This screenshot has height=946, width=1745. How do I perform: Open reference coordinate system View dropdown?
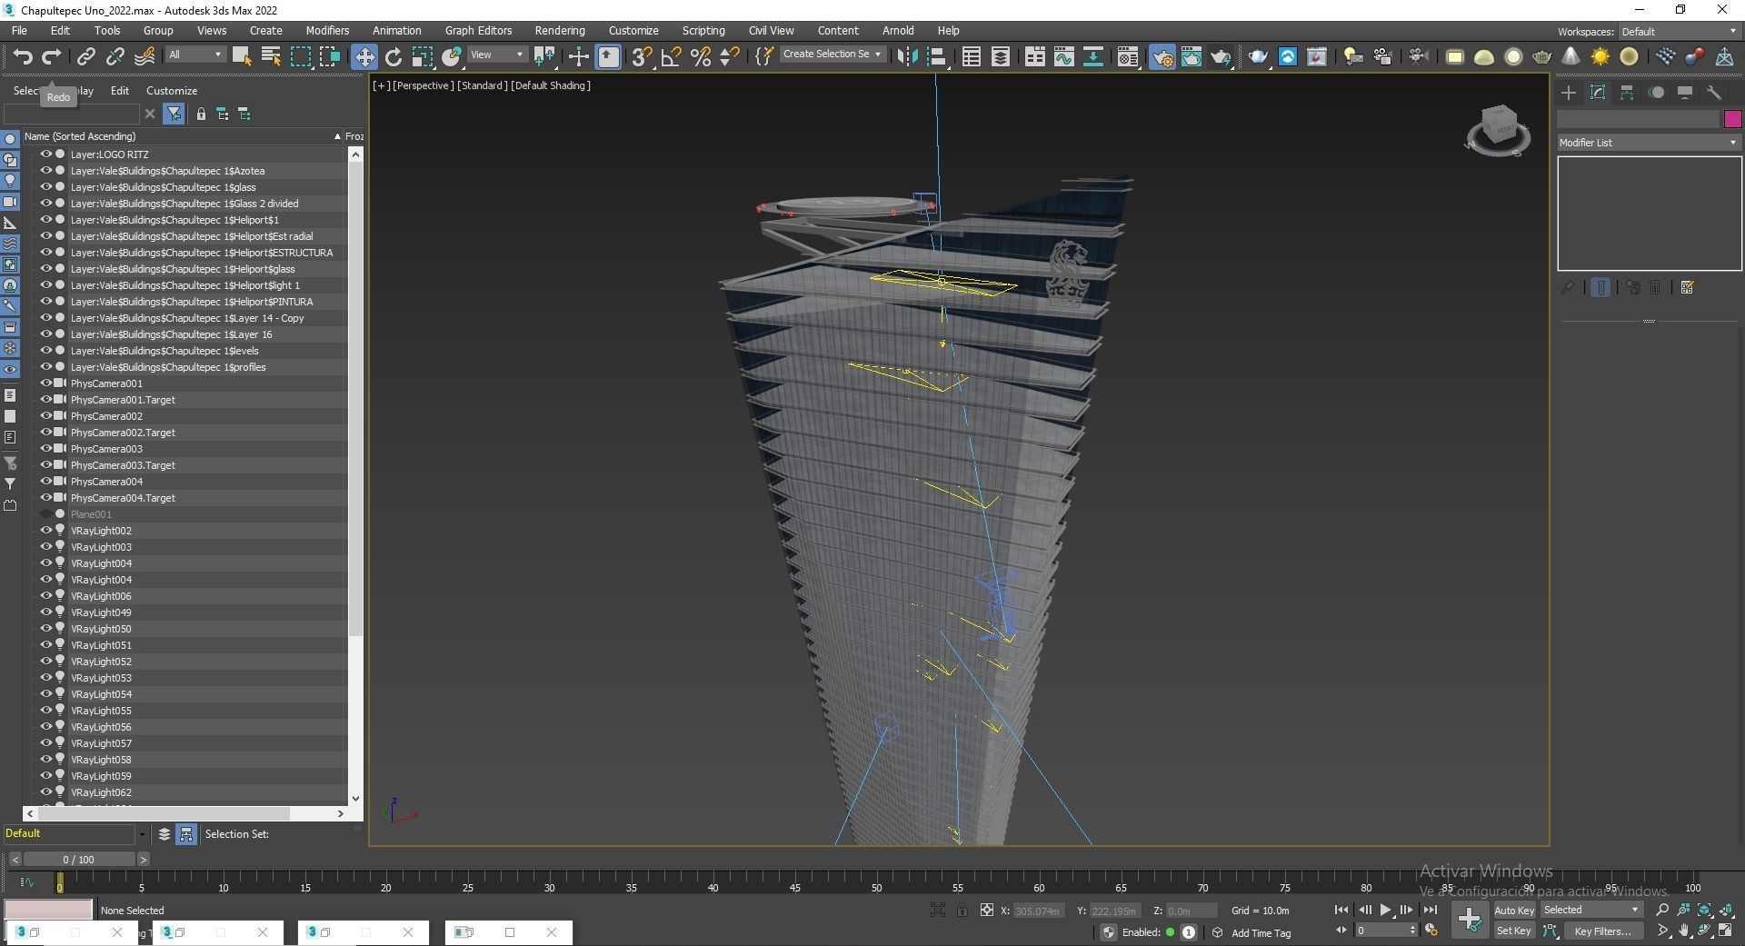click(x=496, y=55)
